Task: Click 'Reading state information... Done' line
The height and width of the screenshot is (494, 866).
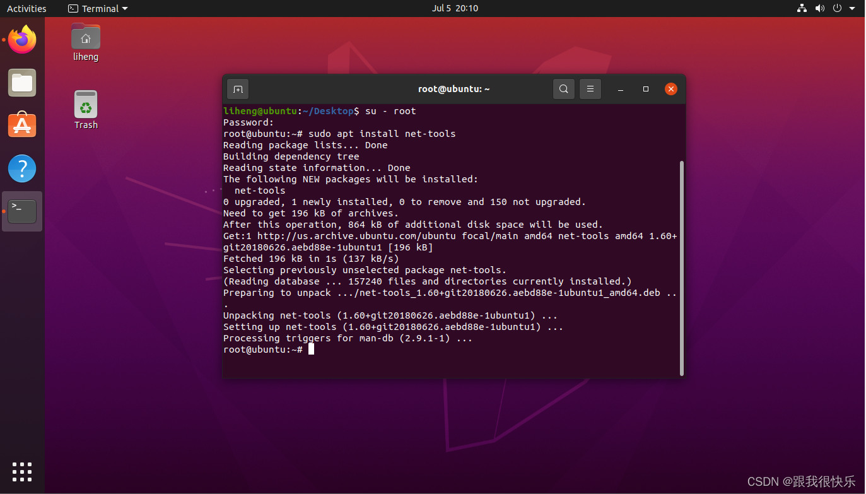Action: click(x=317, y=168)
